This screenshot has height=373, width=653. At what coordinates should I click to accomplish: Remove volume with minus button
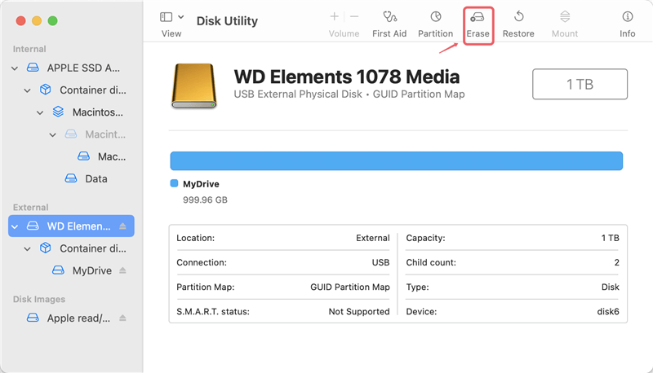point(354,16)
